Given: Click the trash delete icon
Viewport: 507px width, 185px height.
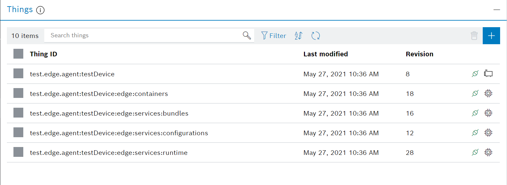Looking at the screenshot, I should [474, 36].
